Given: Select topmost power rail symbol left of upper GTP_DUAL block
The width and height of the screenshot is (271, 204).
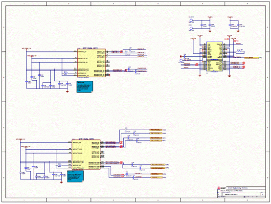Looking at the screenshot, I should [26, 49].
